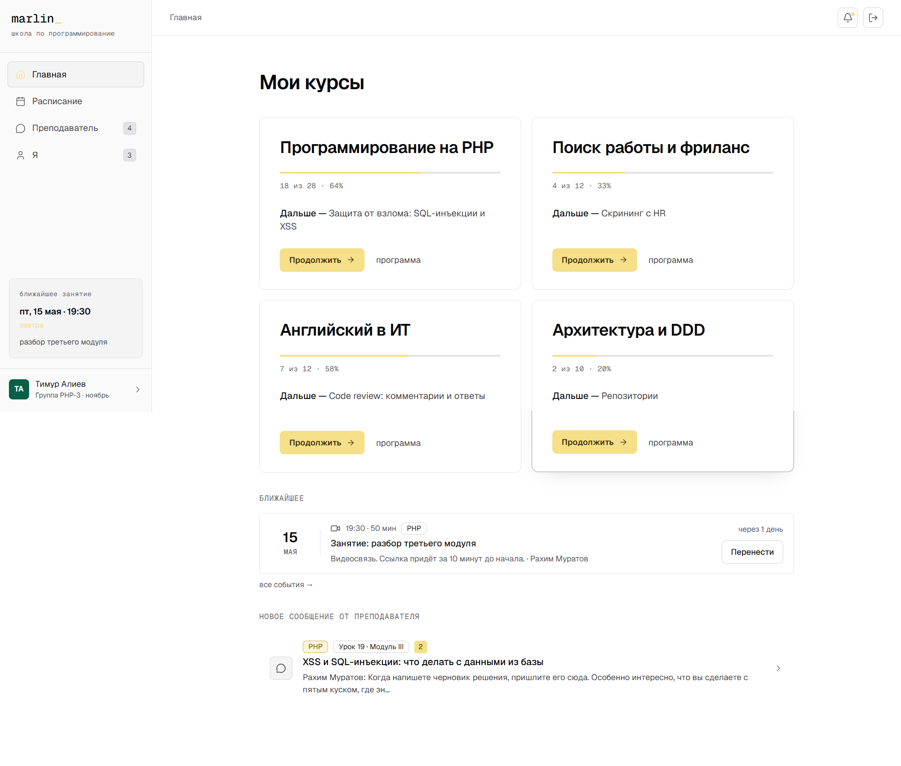Image resolution: width=901 pixels, height=766 pixels.
Task: Open Главная in the sidebar
Action: 76,75
